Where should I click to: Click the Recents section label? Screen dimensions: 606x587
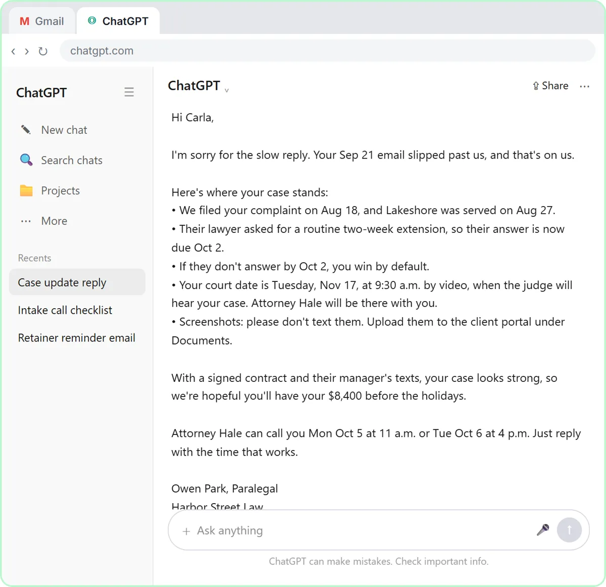click(x=34, y=258)
